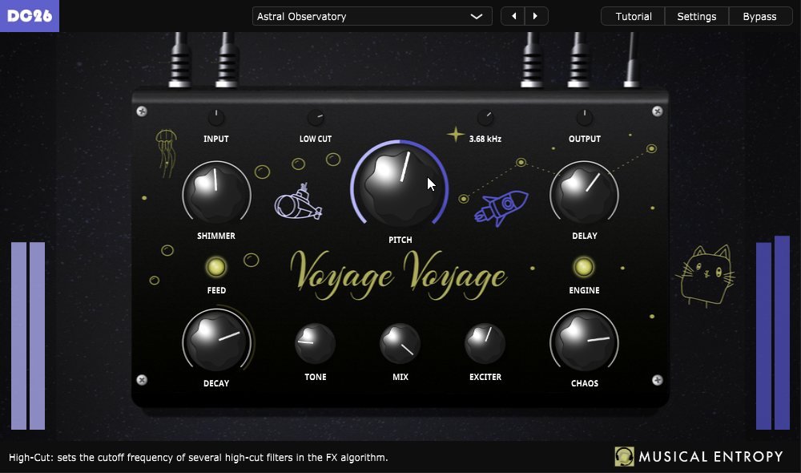Click the small OUTPUT knob
The height and width of the screenshot is (473, 801).
pyautogui.click(x=585, y=118)
